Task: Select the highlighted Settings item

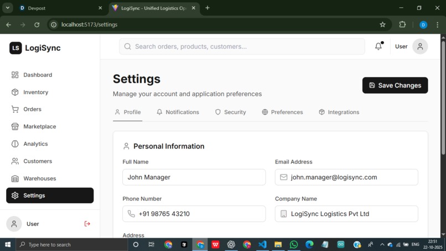Action: [x=50, y=196]
